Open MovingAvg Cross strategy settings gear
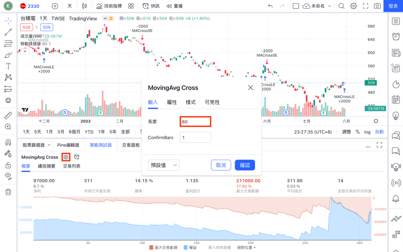The width and height of the screenshot is (403, 252). pos(66,157)
